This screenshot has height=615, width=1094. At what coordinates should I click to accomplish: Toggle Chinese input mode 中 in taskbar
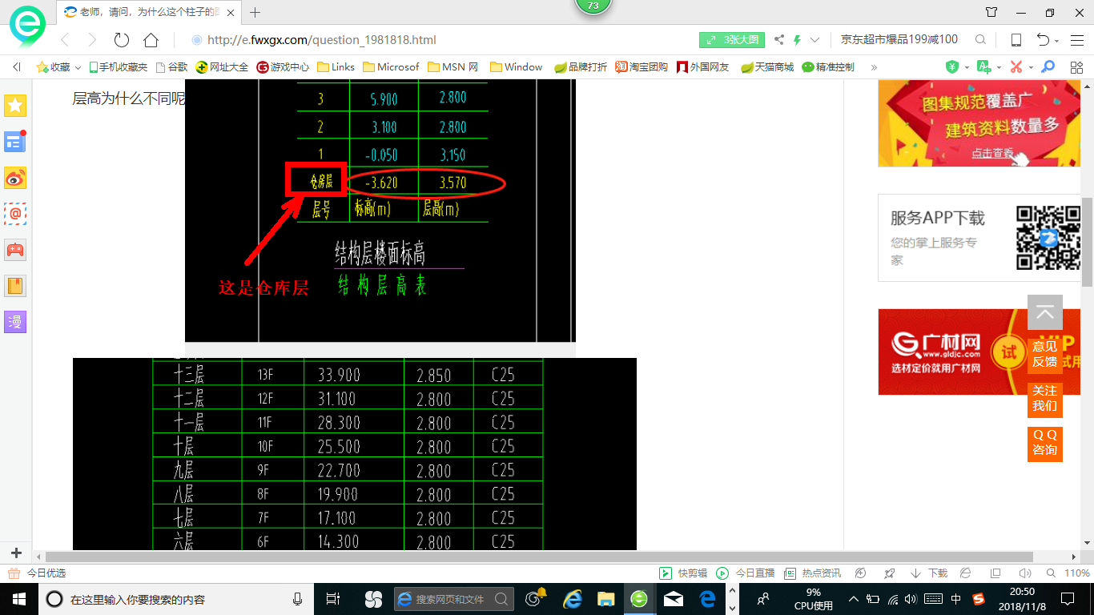pos(956,599)
